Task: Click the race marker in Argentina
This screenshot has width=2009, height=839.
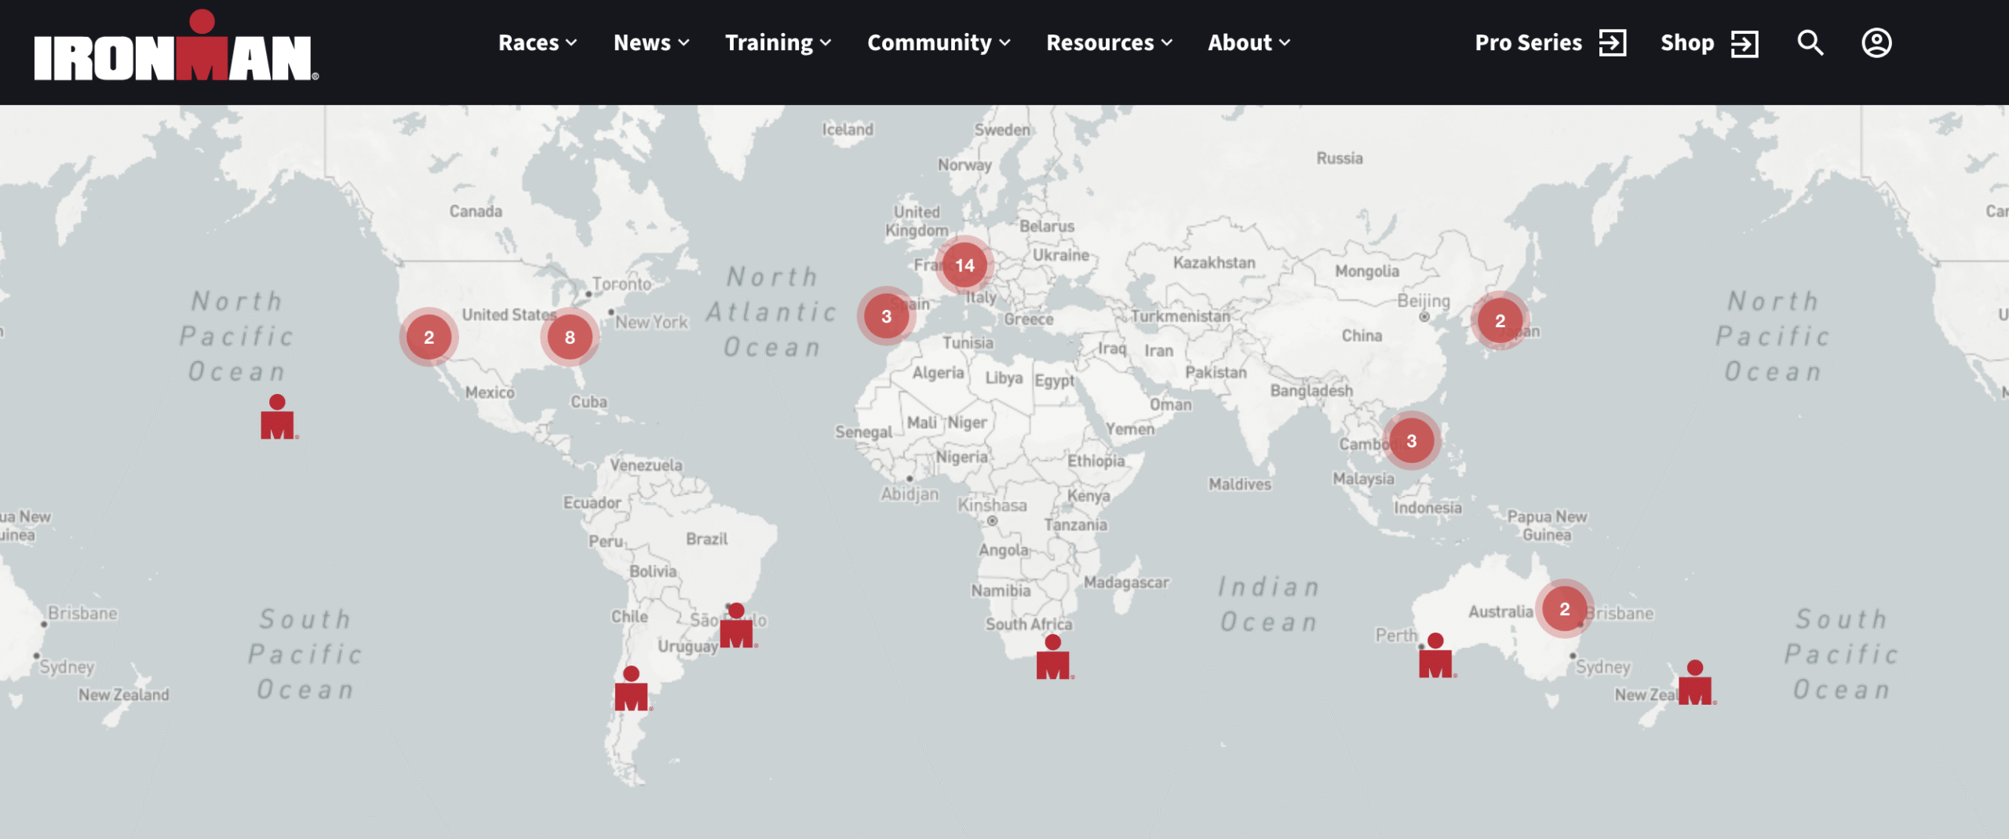Action: [x=631, y=690]
